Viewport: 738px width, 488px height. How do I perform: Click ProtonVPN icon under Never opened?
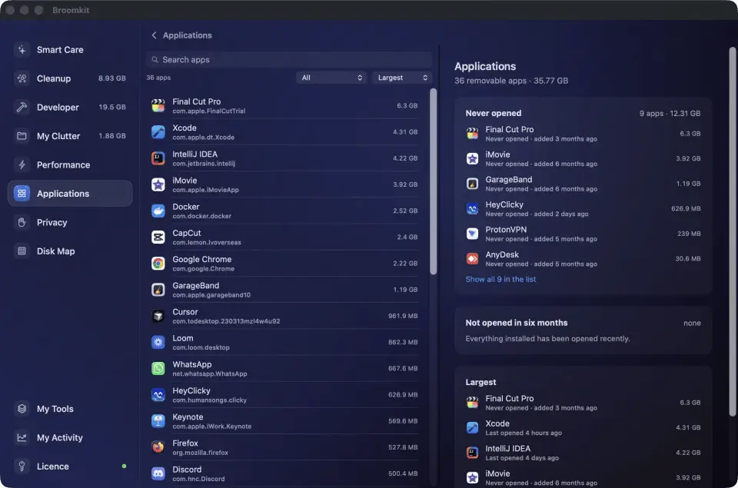tap(472, 234)
